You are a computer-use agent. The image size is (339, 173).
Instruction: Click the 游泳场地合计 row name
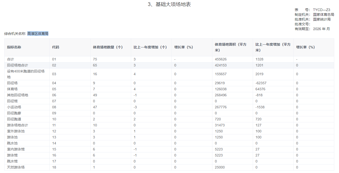click(x=18, y=125)
